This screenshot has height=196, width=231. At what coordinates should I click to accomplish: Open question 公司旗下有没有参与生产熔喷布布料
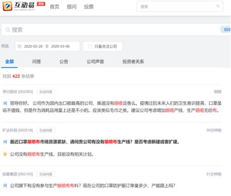92,185
